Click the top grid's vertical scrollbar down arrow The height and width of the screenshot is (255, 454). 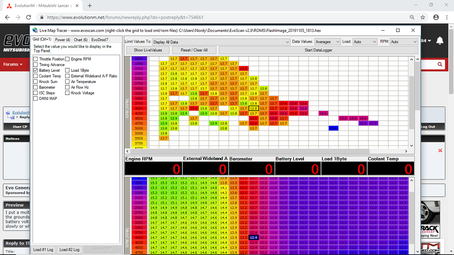pyautogui.click(x=412, y=146)
